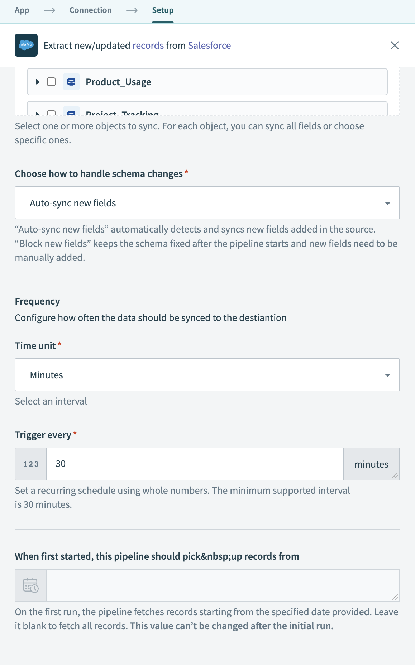415x665 pixels.
Task: Expand the Product_Usage object fields
Action: click(x=38, y=82)
